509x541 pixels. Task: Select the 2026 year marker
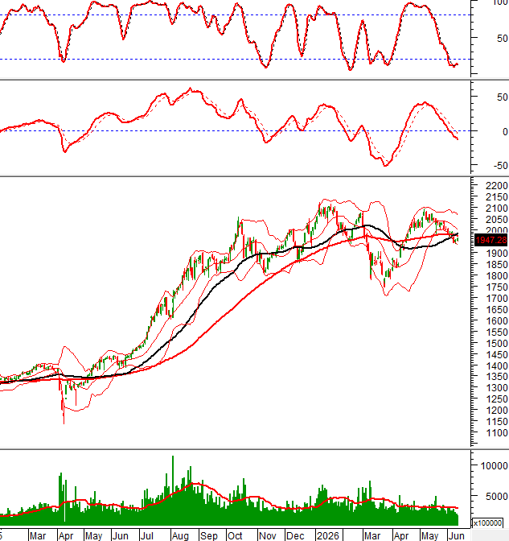tap(328, 536)
